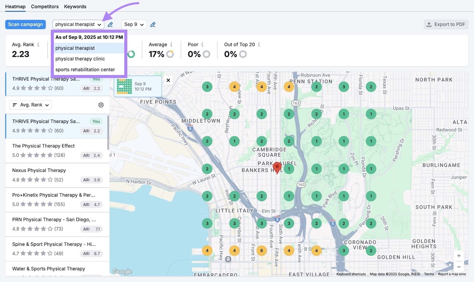Open the Terms link on the map

click(429, 274)
